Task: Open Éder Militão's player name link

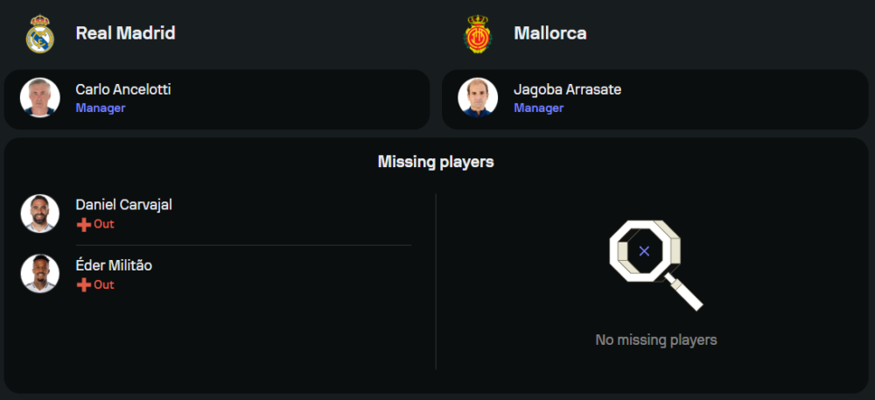Action: pos(114,265)
